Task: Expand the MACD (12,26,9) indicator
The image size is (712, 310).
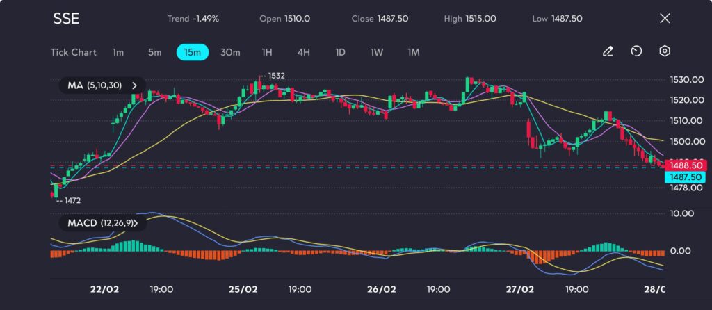Action: click(101, 223)
